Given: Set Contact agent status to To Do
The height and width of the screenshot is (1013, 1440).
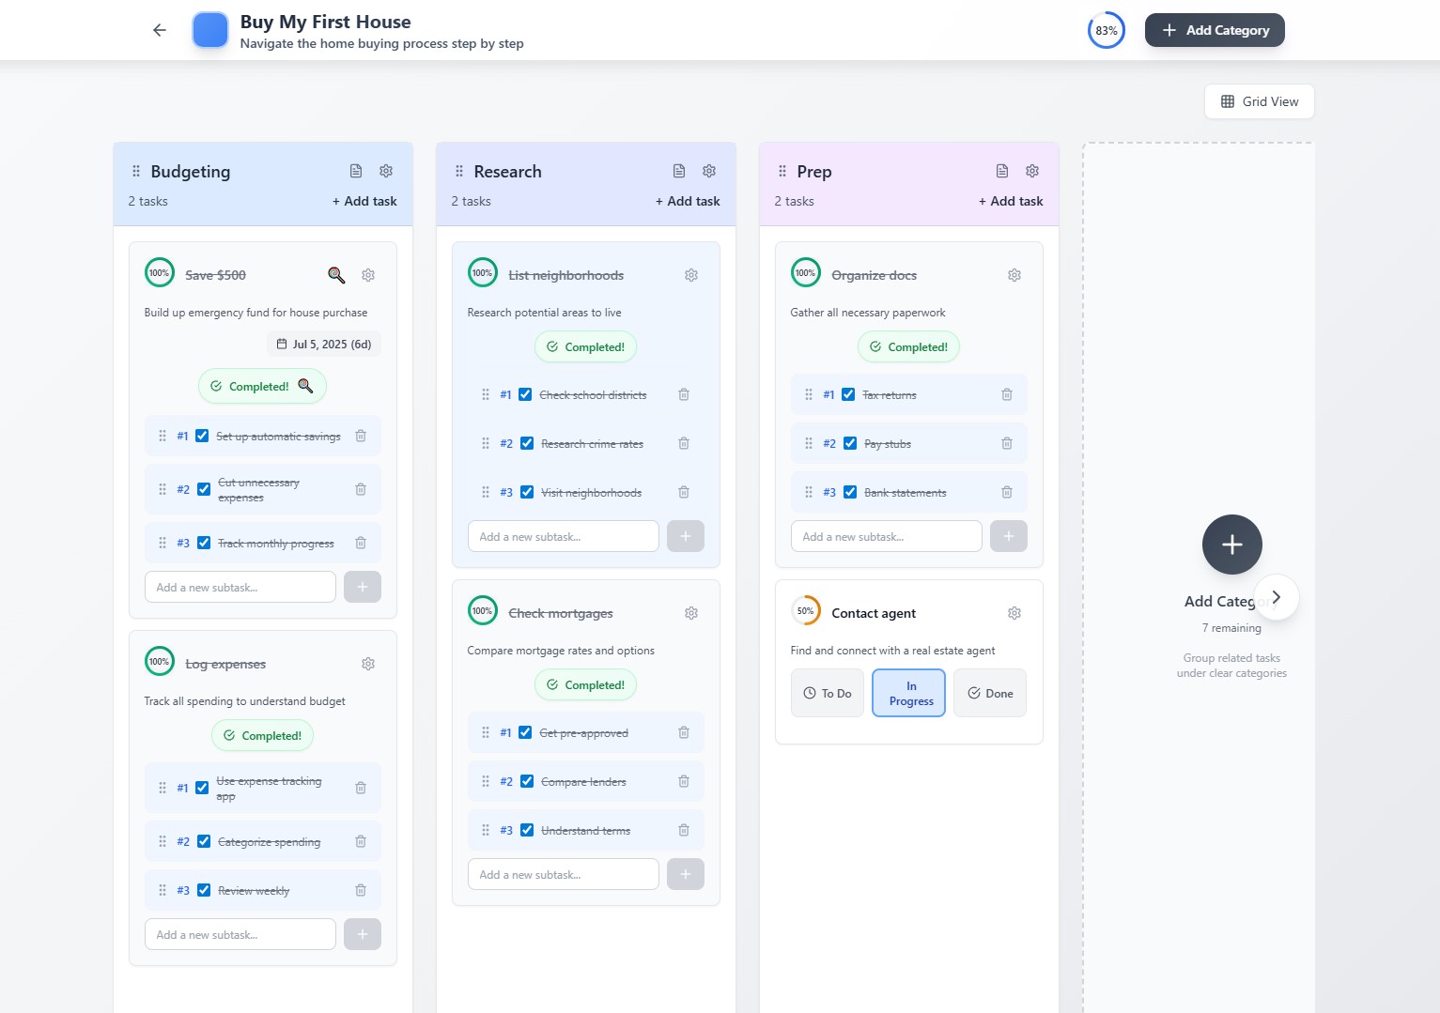Looking at the screenshot, I should (828, 693).
